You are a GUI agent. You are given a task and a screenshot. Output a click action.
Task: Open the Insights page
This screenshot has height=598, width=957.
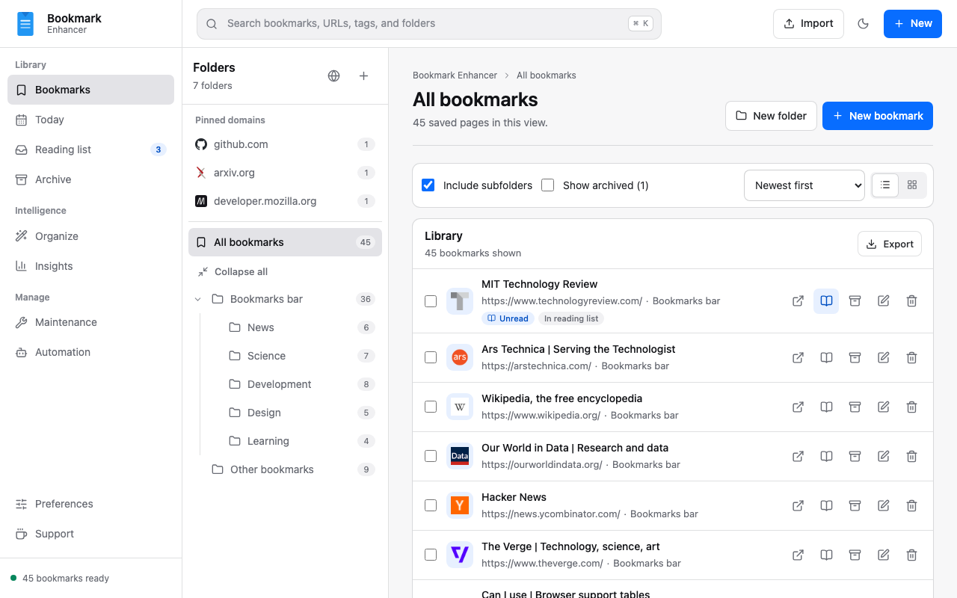(90, 266)
